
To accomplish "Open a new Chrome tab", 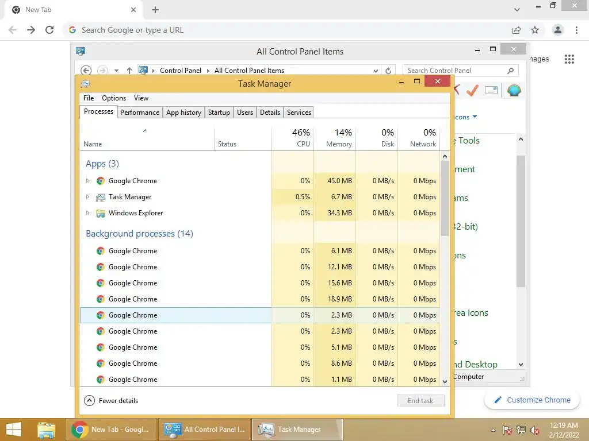I will (x=155, y=10).
